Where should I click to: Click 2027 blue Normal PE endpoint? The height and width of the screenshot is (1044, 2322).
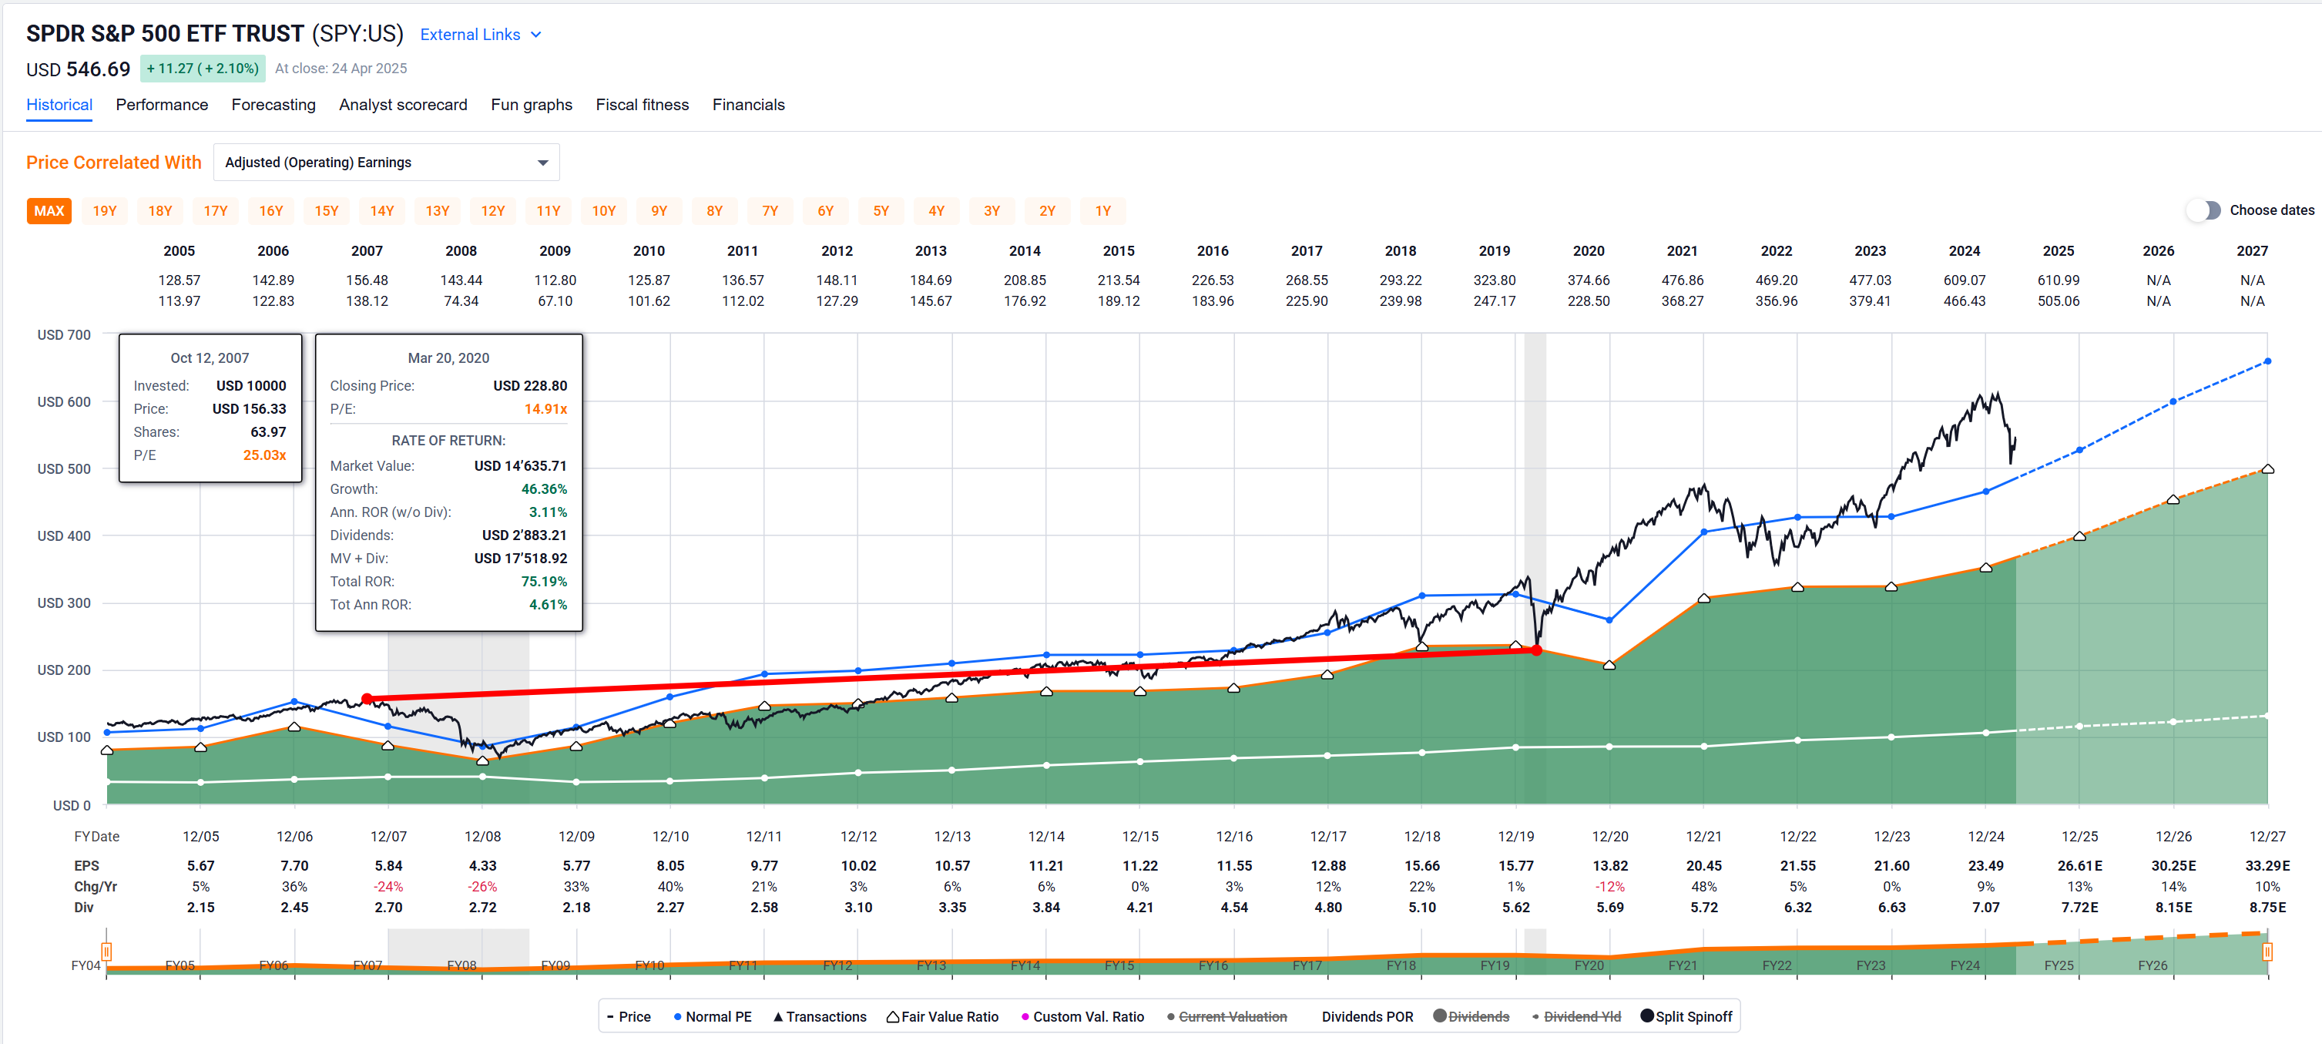(x=2267, y=361)
